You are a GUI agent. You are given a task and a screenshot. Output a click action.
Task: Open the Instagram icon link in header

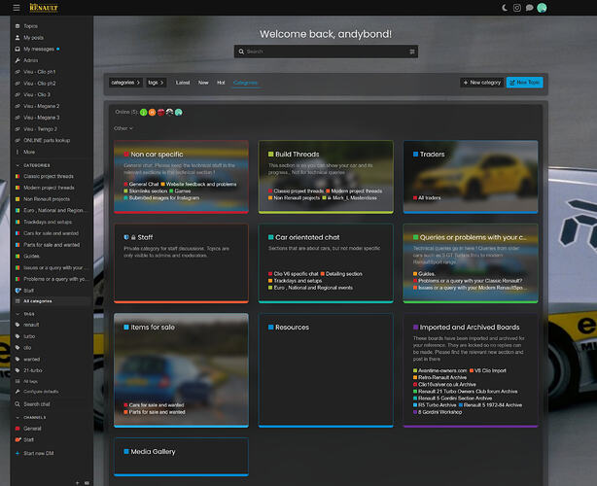(x=517, y=8)
